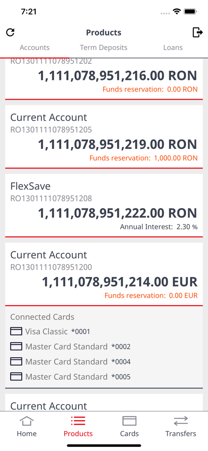Viewport: 208px width, 451px height.
Task: Tap the logout icon in header
Action: [x=197, y=32]
